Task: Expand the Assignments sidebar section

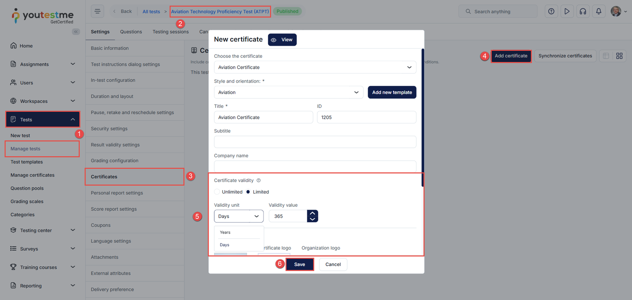Action: point(42,64)
